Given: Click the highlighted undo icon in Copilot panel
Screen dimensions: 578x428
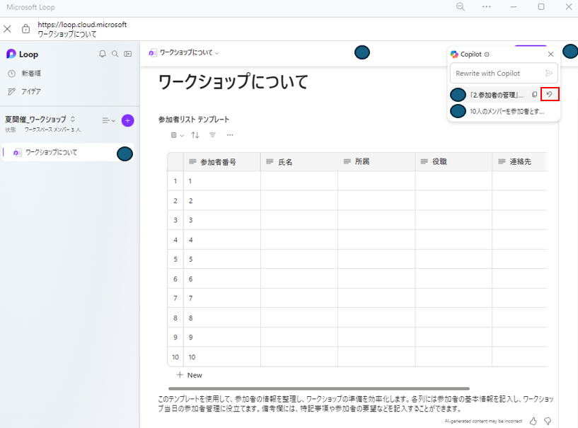Looking at the screenshot, I should pos(550,93).
